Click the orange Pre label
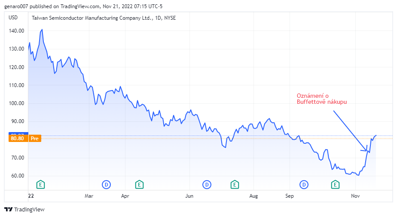This screenshot has height=217, width=397. (x=35, y=139)
